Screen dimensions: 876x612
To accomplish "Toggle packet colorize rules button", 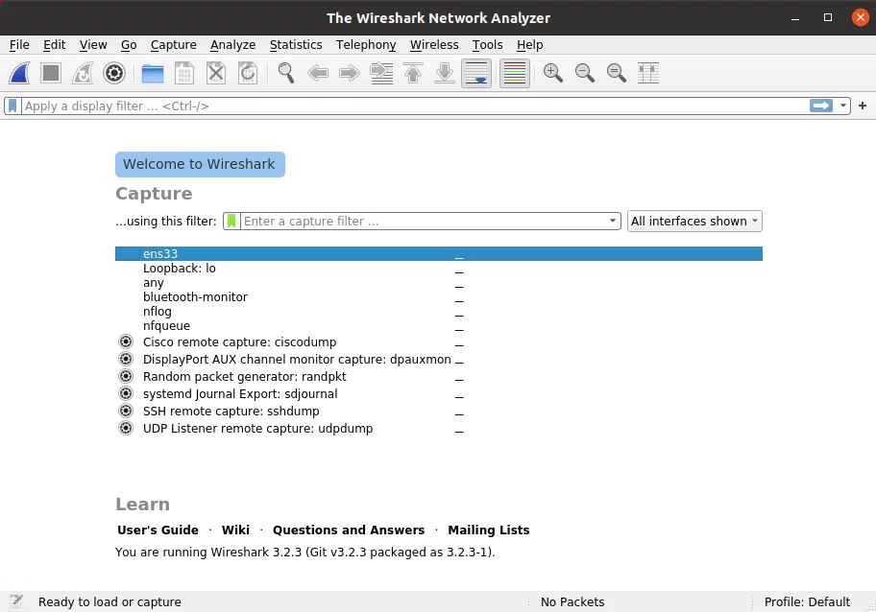I will (515, 73).
